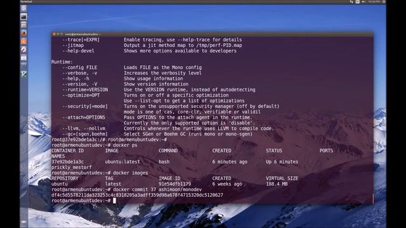The width and height of the screenshot is (406, 228).
Task: Open the session gear menu in top panel
Action: click(384, 1)
